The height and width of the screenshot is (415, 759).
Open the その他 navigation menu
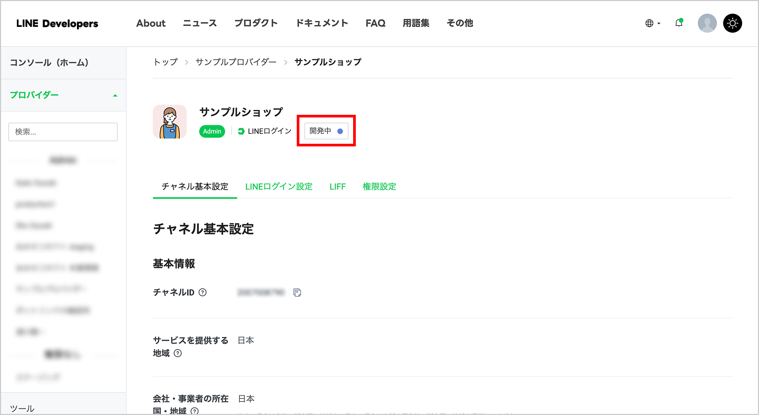pyautogui.click(x=460, y=23)
